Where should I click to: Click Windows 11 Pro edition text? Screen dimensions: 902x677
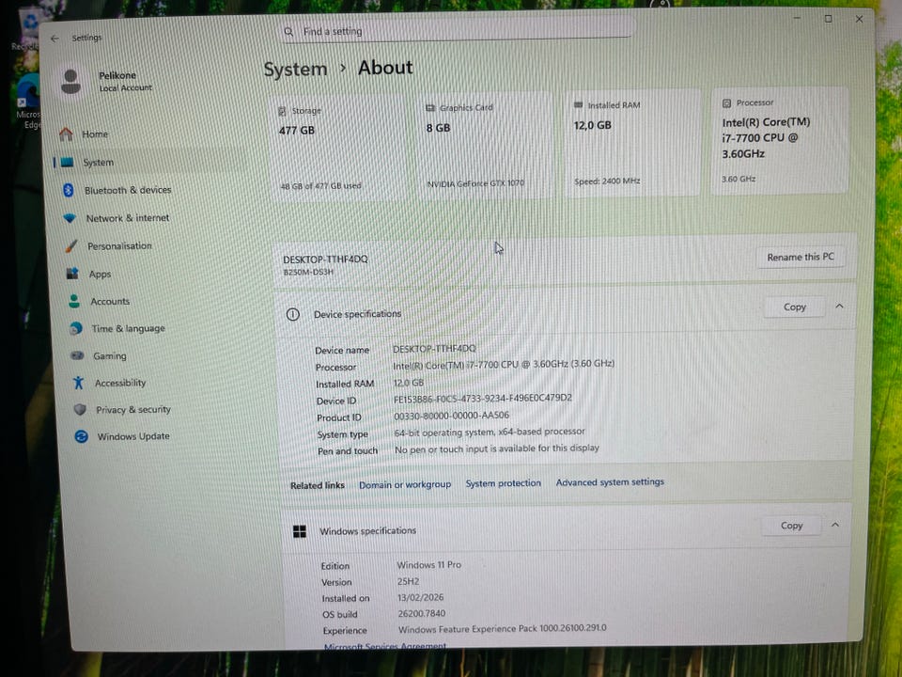pos(429,565)
